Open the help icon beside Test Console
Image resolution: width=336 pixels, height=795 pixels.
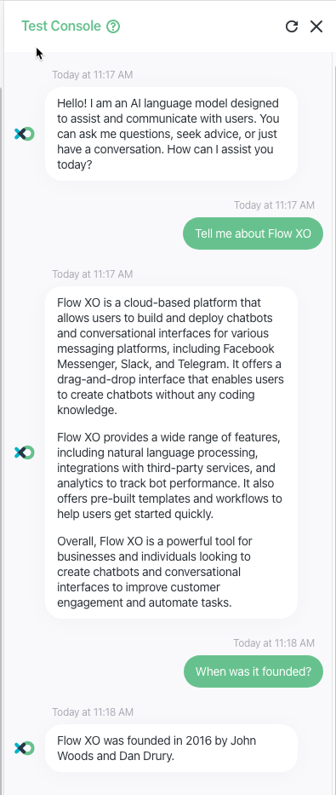point(113,26)
